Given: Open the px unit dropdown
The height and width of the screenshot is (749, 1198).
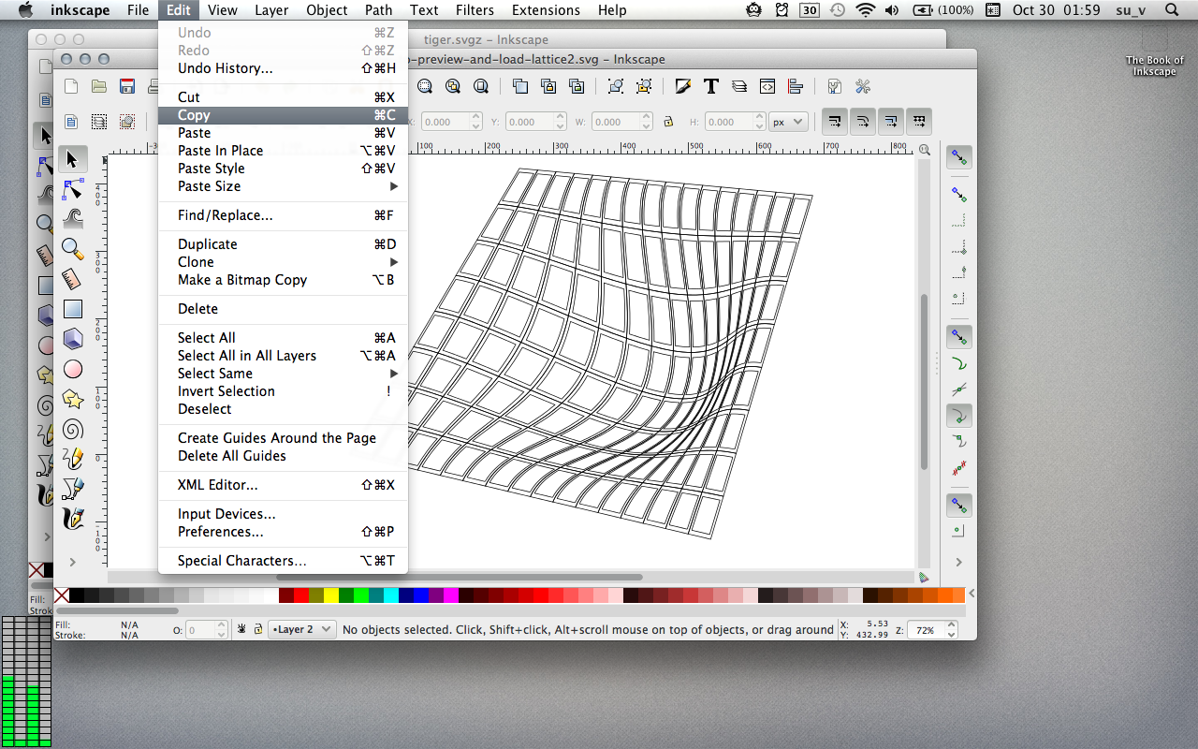Looking at the screenshot, I should (787, 121).
